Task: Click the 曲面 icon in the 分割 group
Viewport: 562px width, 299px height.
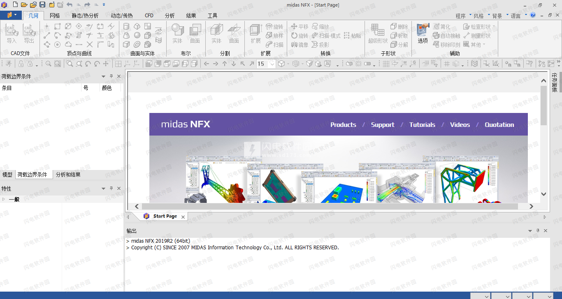Action: click(x=234, y=33)
